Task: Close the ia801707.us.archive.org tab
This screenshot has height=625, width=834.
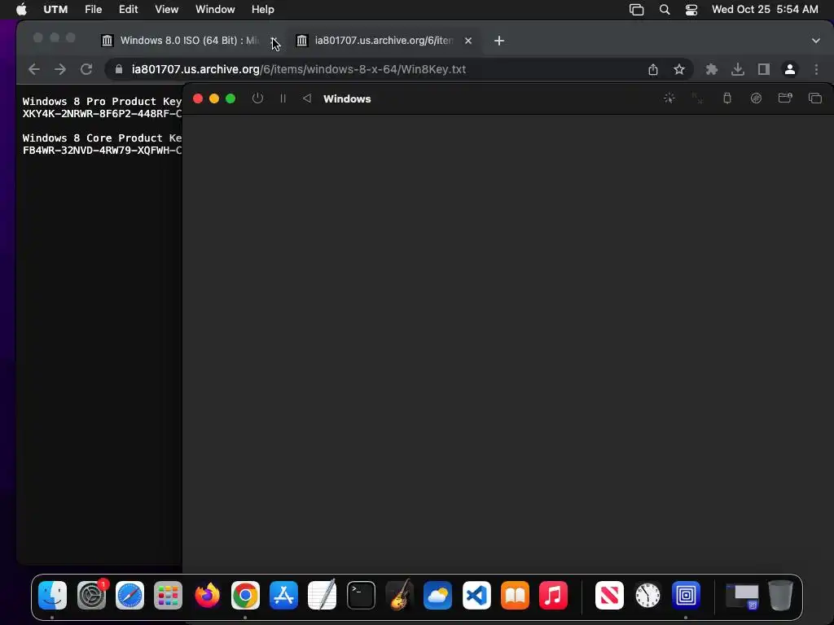Action: click(x=468, y=41)
